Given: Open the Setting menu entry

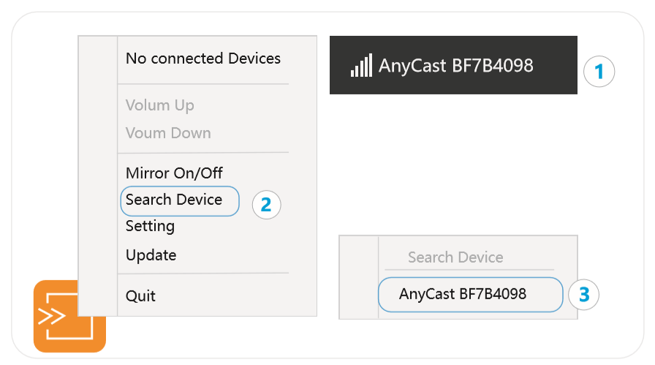Looking at the screenshot, I should click(x=150, y=226).
